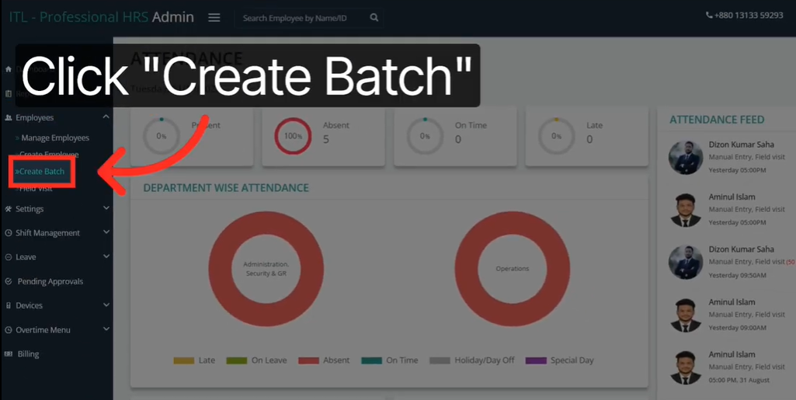The width and height of the screenshot is (796, 400).
Task: Click the search magnifier icon
Action: click(x=374, y=18)
